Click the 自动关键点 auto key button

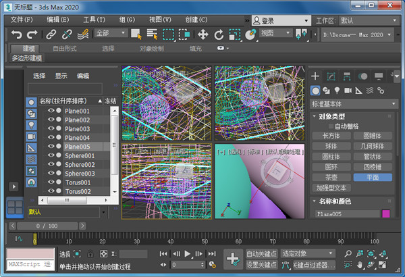click(261, 253)
